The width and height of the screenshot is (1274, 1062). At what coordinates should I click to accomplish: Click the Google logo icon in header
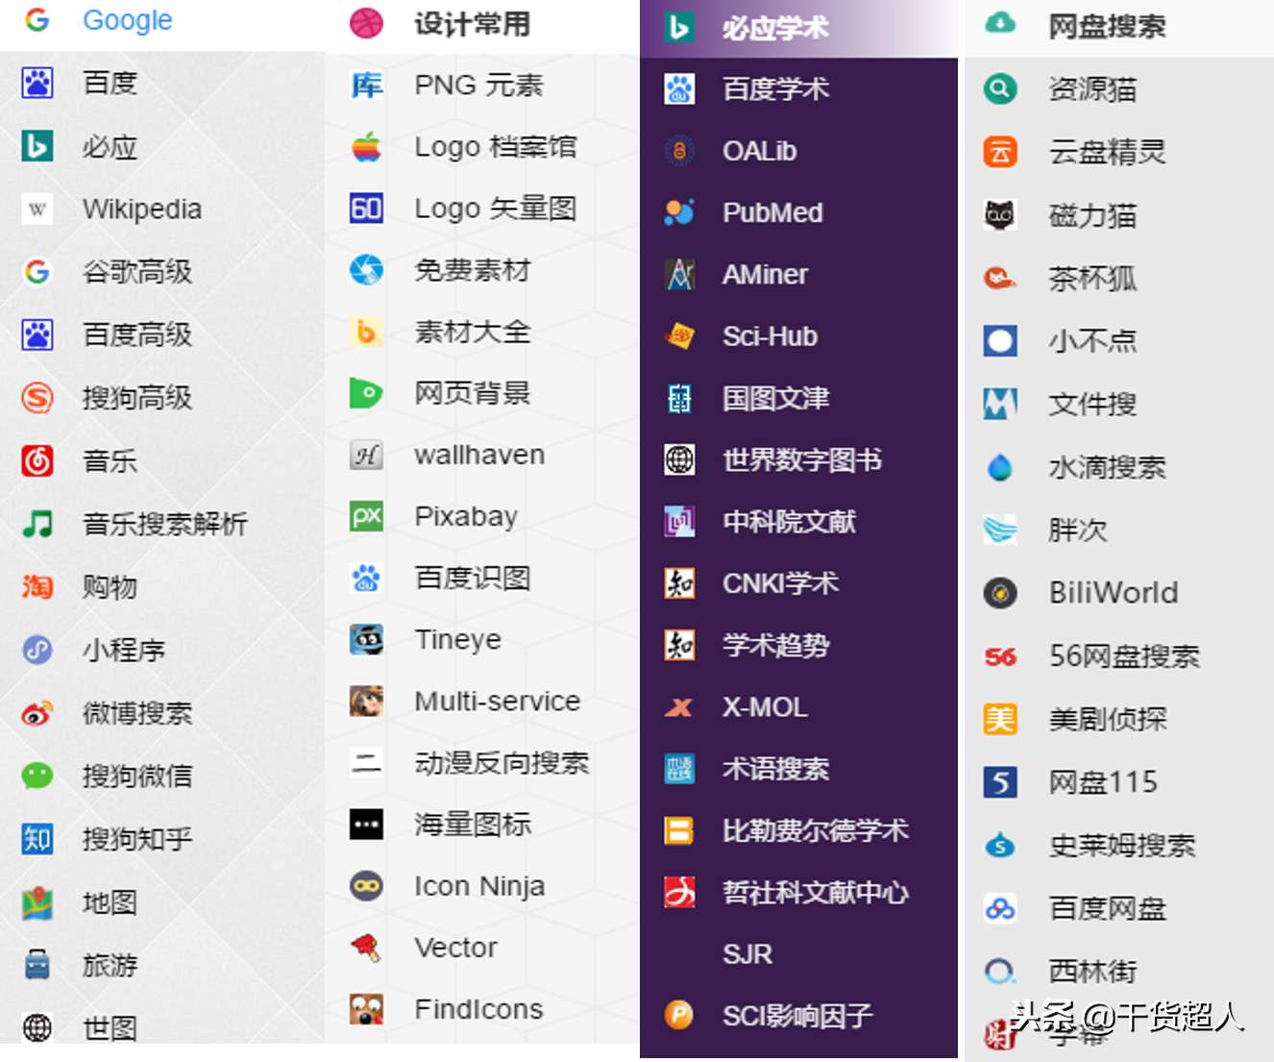click(x=37, y=19)
